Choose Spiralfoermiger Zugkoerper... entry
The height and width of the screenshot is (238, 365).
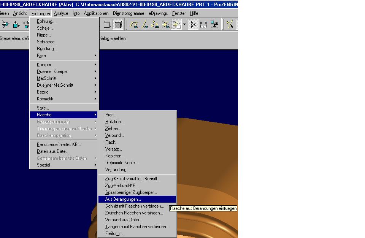click(x=137, y=192)
